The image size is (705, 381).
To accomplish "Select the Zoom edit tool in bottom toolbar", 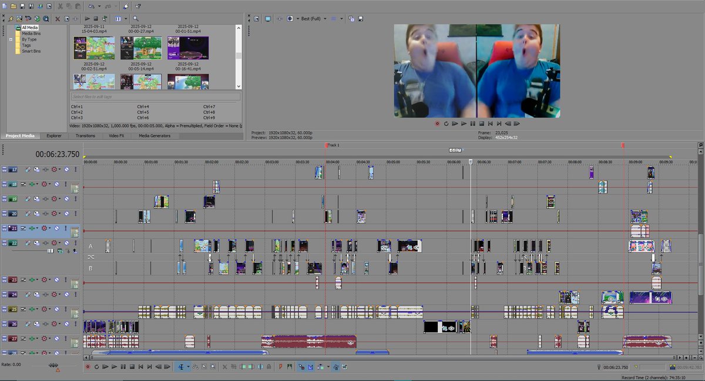I will pyautogui.click(x=212, y=367).
